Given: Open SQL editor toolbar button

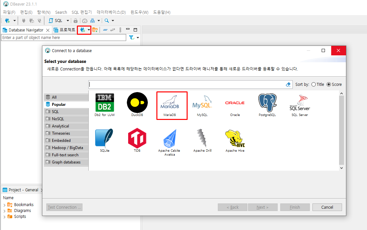Looking at the screenshot, I should 56,21.
